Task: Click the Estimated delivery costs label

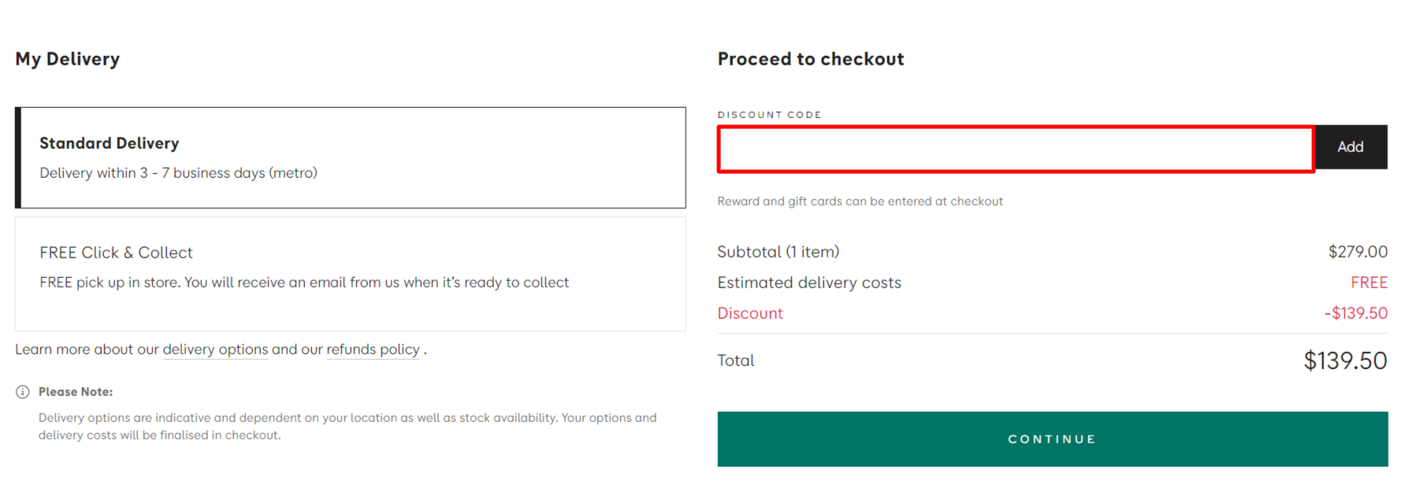Action: [809, 282]
